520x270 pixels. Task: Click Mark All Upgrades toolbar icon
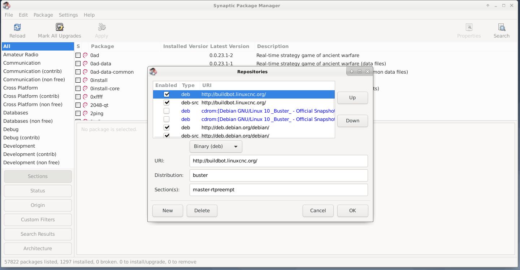tap(60, 27)
